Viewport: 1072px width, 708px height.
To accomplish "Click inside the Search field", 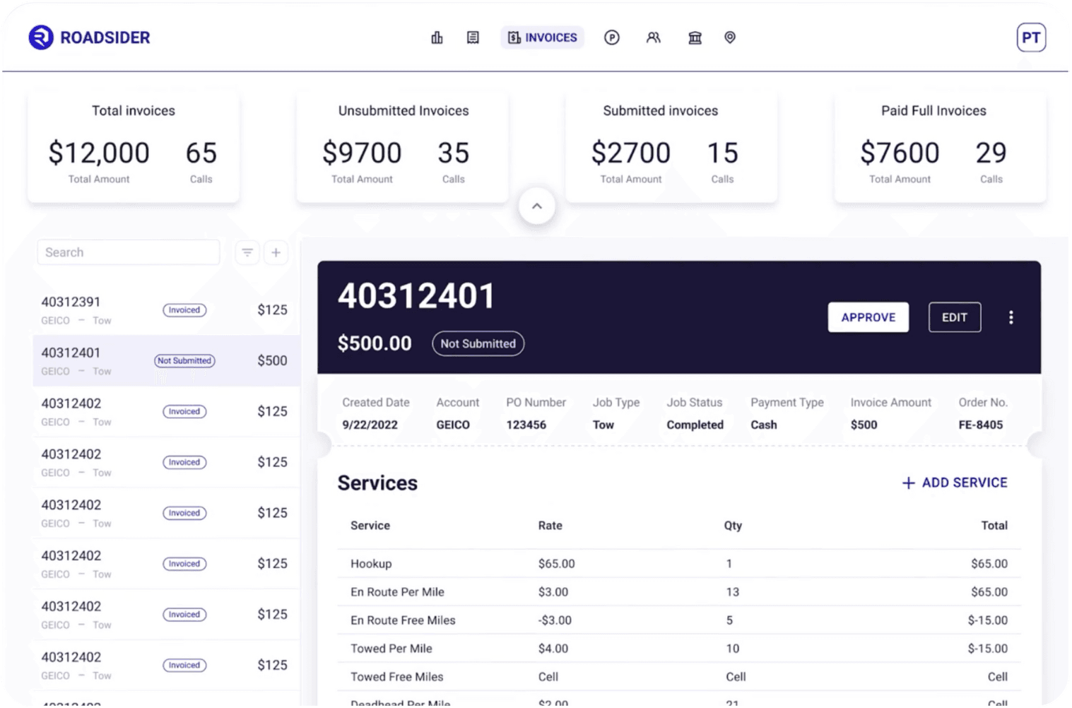I will pyautogui.click(x=128, y=252).
